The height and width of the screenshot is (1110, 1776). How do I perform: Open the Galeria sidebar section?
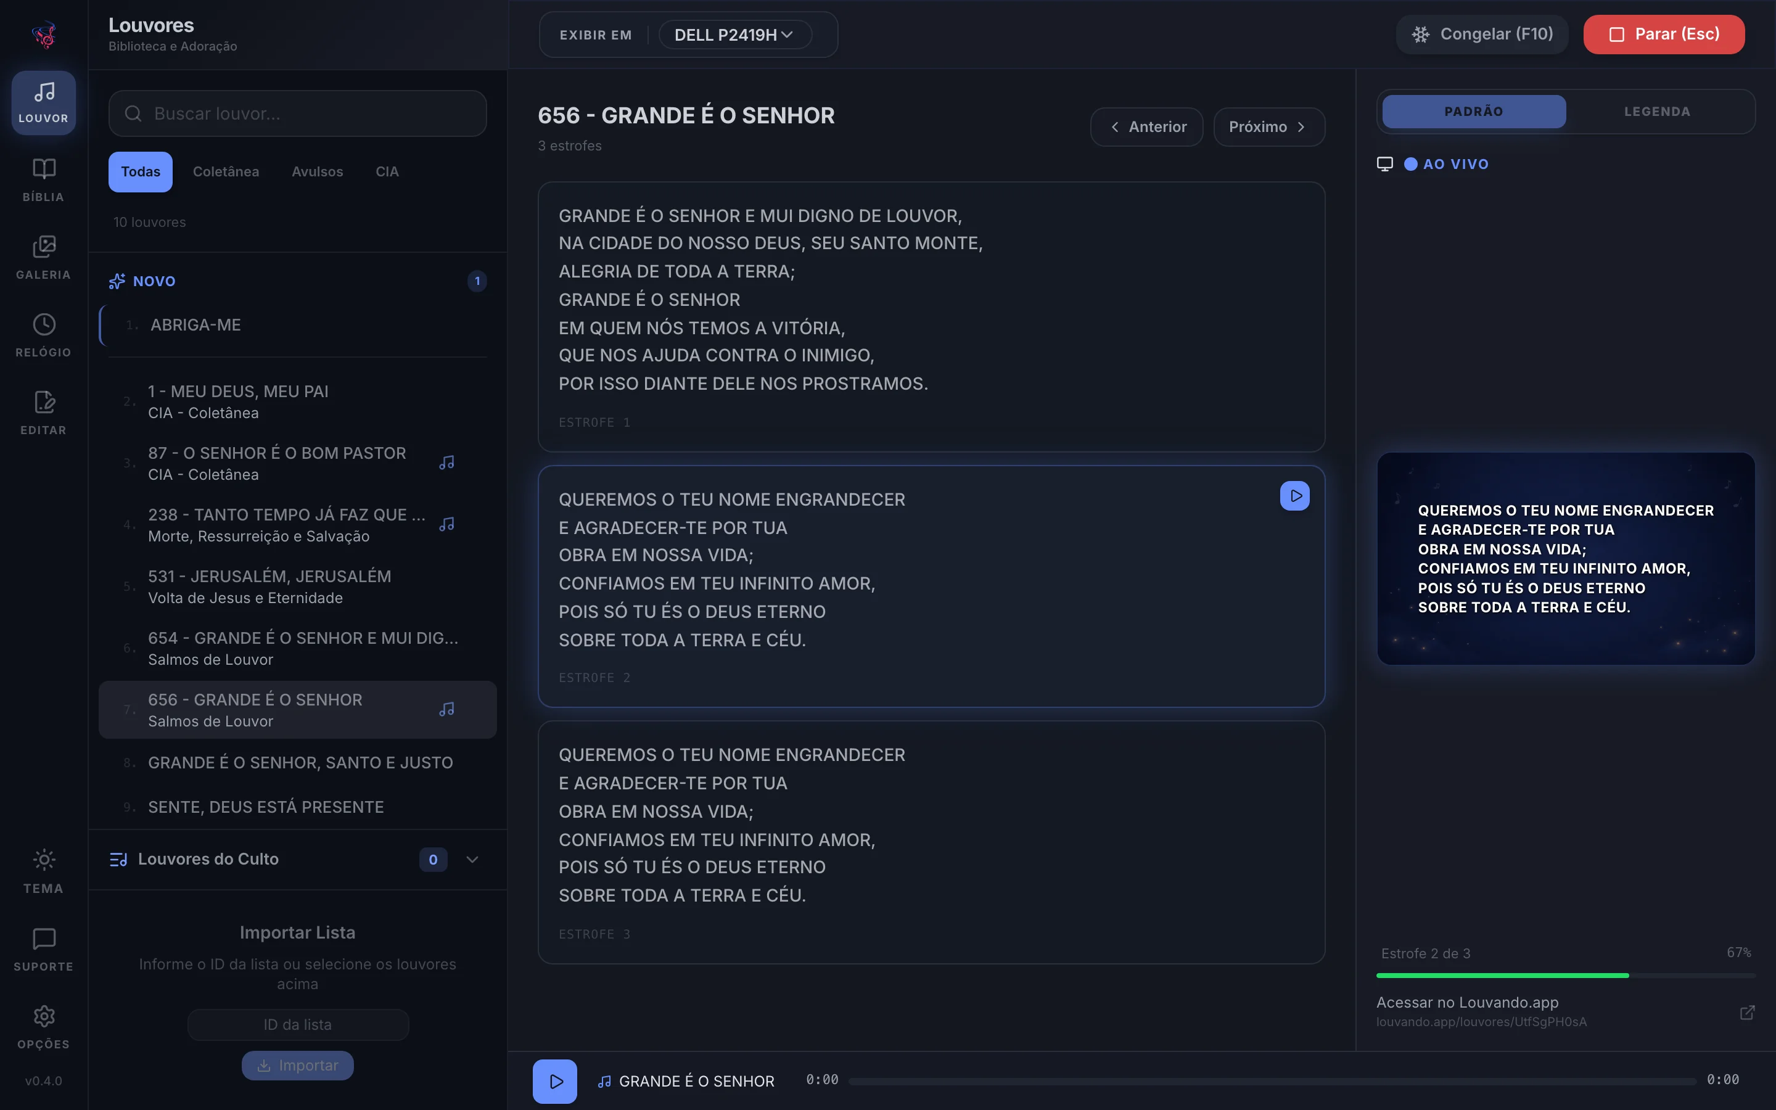(x=43, y=258)
